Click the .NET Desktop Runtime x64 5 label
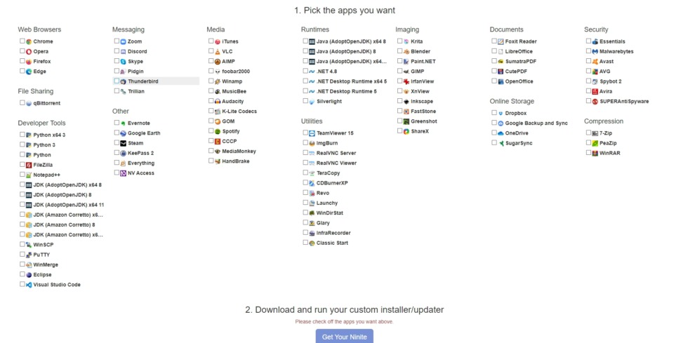 [x=352, y=81]
